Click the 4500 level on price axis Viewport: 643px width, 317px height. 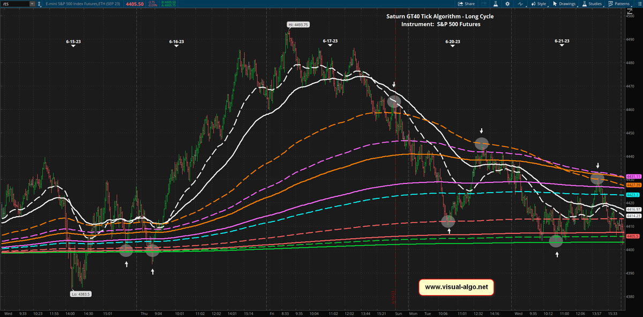click(630, 16)
